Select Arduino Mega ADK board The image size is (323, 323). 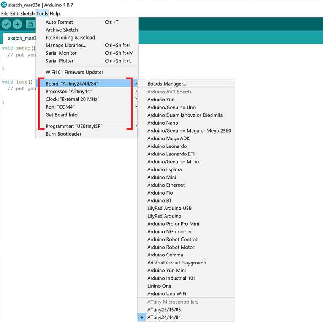point(186,138)
